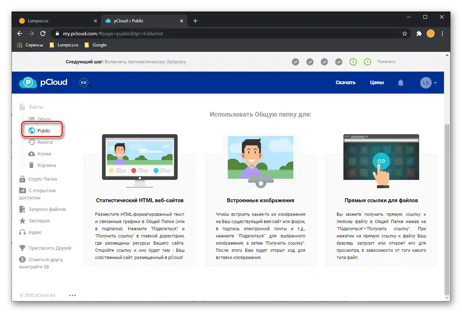The height and width of the screenshot is (313, 462).
Task: Click © 2020 pCloud AG footer text
Action: click(x=37, y=295)
